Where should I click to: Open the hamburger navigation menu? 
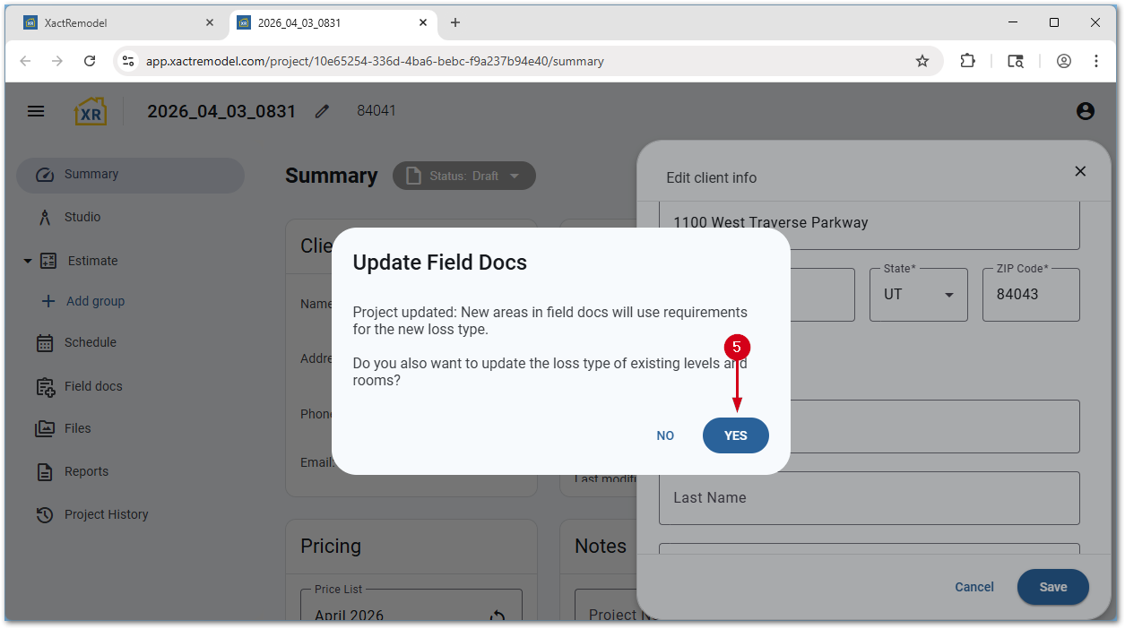[x=36, y=111]
